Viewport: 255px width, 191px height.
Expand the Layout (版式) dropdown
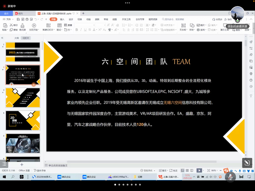tap(59, 30)
